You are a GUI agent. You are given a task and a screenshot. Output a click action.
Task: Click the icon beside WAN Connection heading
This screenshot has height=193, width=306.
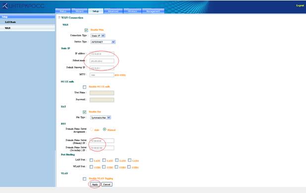tap(59, 17)
